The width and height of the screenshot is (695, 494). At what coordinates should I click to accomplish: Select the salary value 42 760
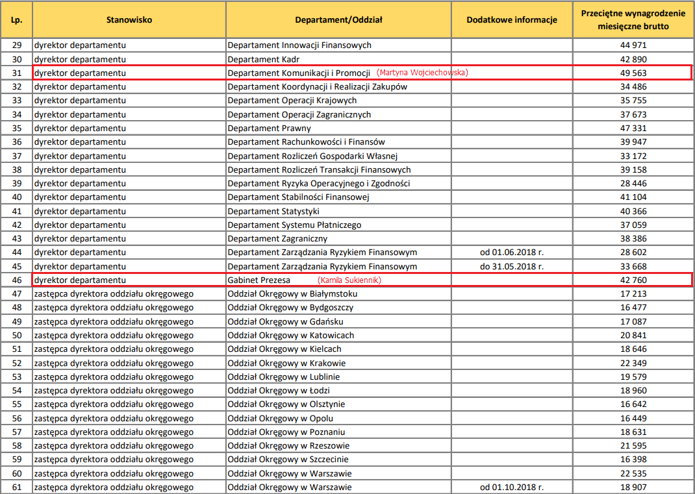coord(633,280)
